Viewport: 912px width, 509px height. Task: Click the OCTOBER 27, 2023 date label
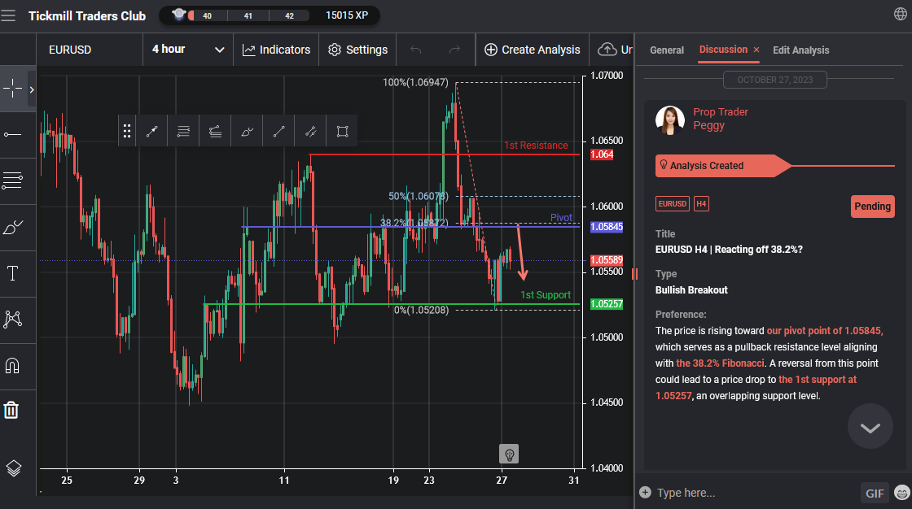(x=774, y=80)
